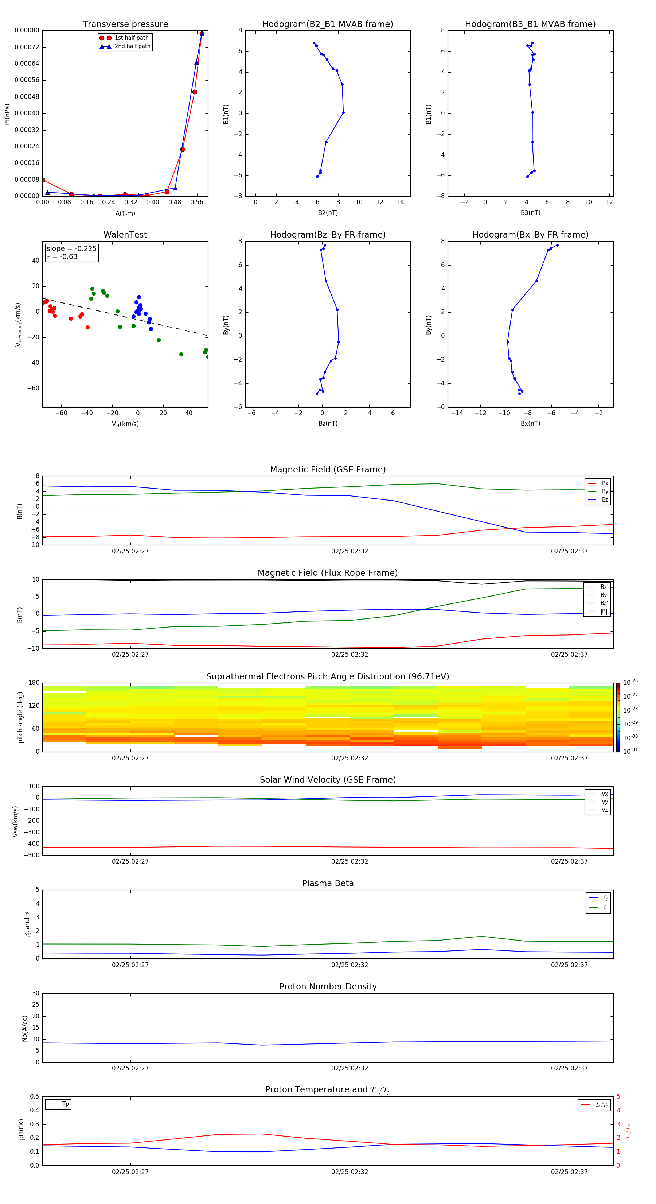656x1204 pixels.
Task: Select the "slope = -0.225" annotation
Action: (71, 249)
